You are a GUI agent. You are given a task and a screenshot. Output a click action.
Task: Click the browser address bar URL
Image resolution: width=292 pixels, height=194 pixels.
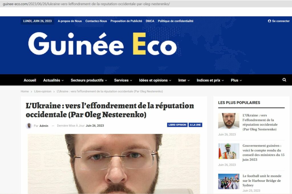click(86, 4)
